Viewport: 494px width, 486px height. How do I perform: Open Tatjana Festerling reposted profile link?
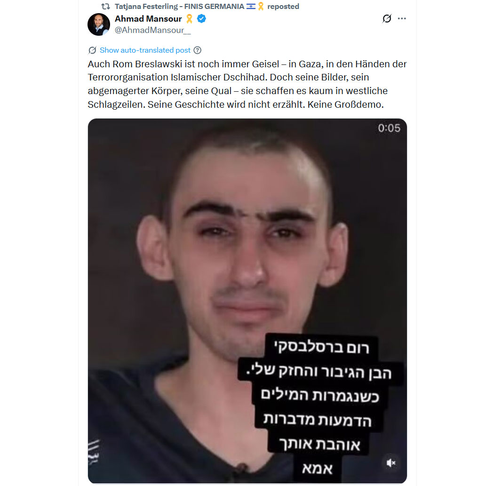pyautogui.click(x=180, y=6)
